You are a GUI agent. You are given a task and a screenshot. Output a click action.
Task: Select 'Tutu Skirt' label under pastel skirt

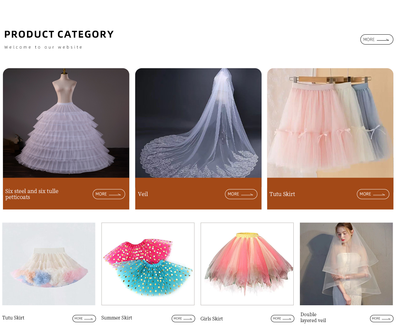point(13,318)
